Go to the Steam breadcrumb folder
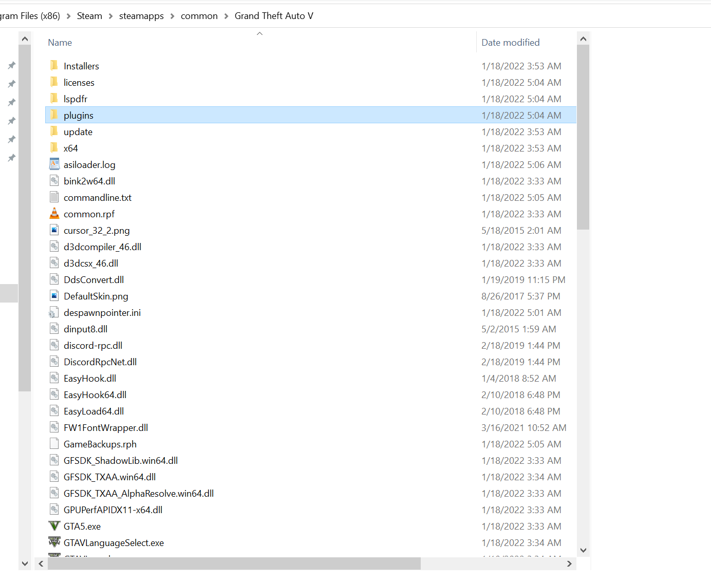 point(89,16)
